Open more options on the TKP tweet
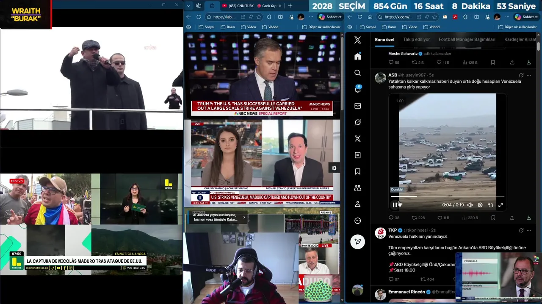 click(x=529, y=231)
